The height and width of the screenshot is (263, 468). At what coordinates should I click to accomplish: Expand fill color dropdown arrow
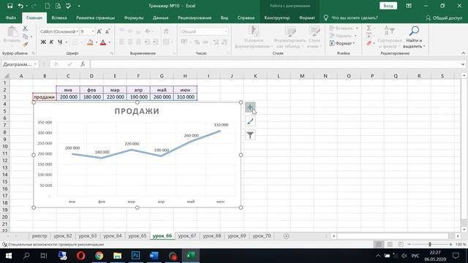pos(97,42)
